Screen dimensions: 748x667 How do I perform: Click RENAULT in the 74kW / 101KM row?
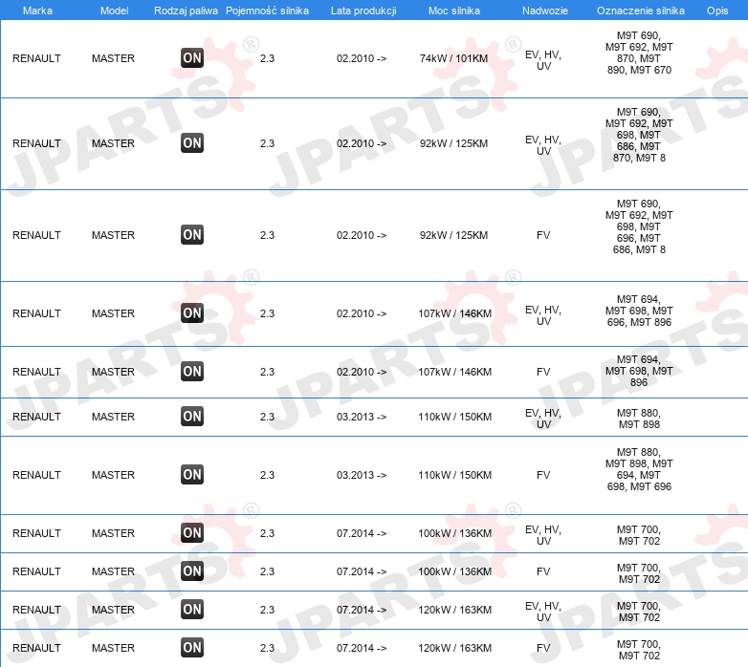pyautogui.click(x=36, y=58)
